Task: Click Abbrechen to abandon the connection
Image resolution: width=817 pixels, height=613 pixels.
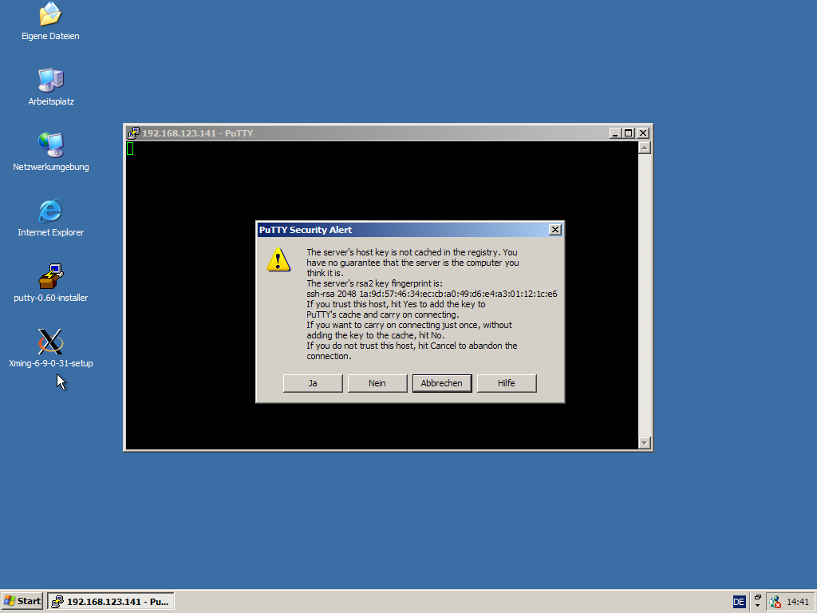Action: point(442,383)
